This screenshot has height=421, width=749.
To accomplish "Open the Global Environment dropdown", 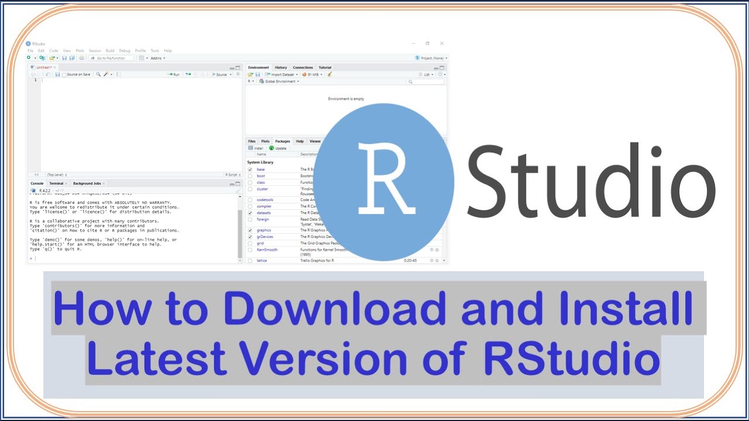I will coord(279,81).
